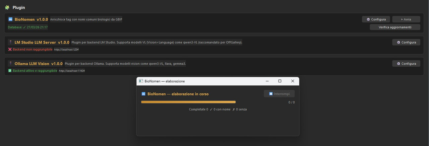This screenshot has width=429, height=146.
Task: Click the Ollama plugin description text
Action: click(x=125, y=63)
